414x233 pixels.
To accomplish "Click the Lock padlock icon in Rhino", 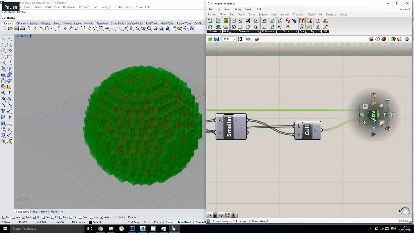I will click(x=137, y=28).
